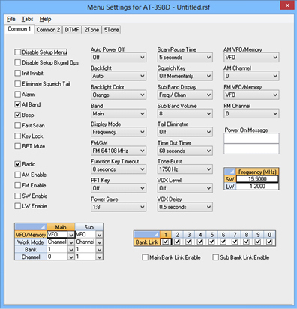Screen dimensions: 297x309
Task: Expand Sub Work Mode dropdown arrow
Action: pyautogui.click(x=100, y=242)
